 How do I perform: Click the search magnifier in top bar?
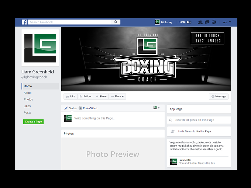(116, 22)
